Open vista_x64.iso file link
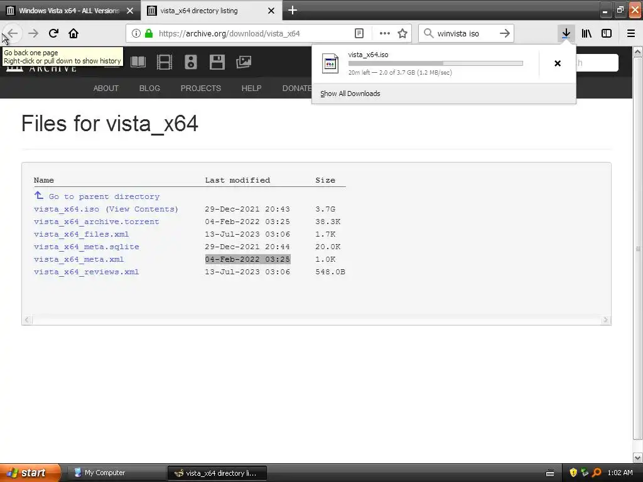Viewport: 643px width, 482px height. (67, 209)
